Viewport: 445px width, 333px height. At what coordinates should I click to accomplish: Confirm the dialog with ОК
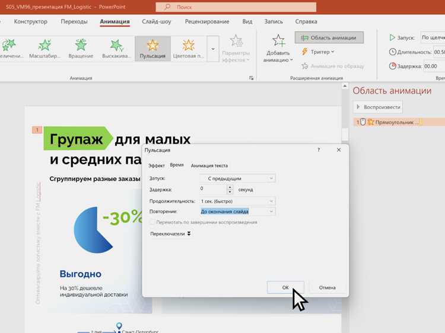[285, 287]
